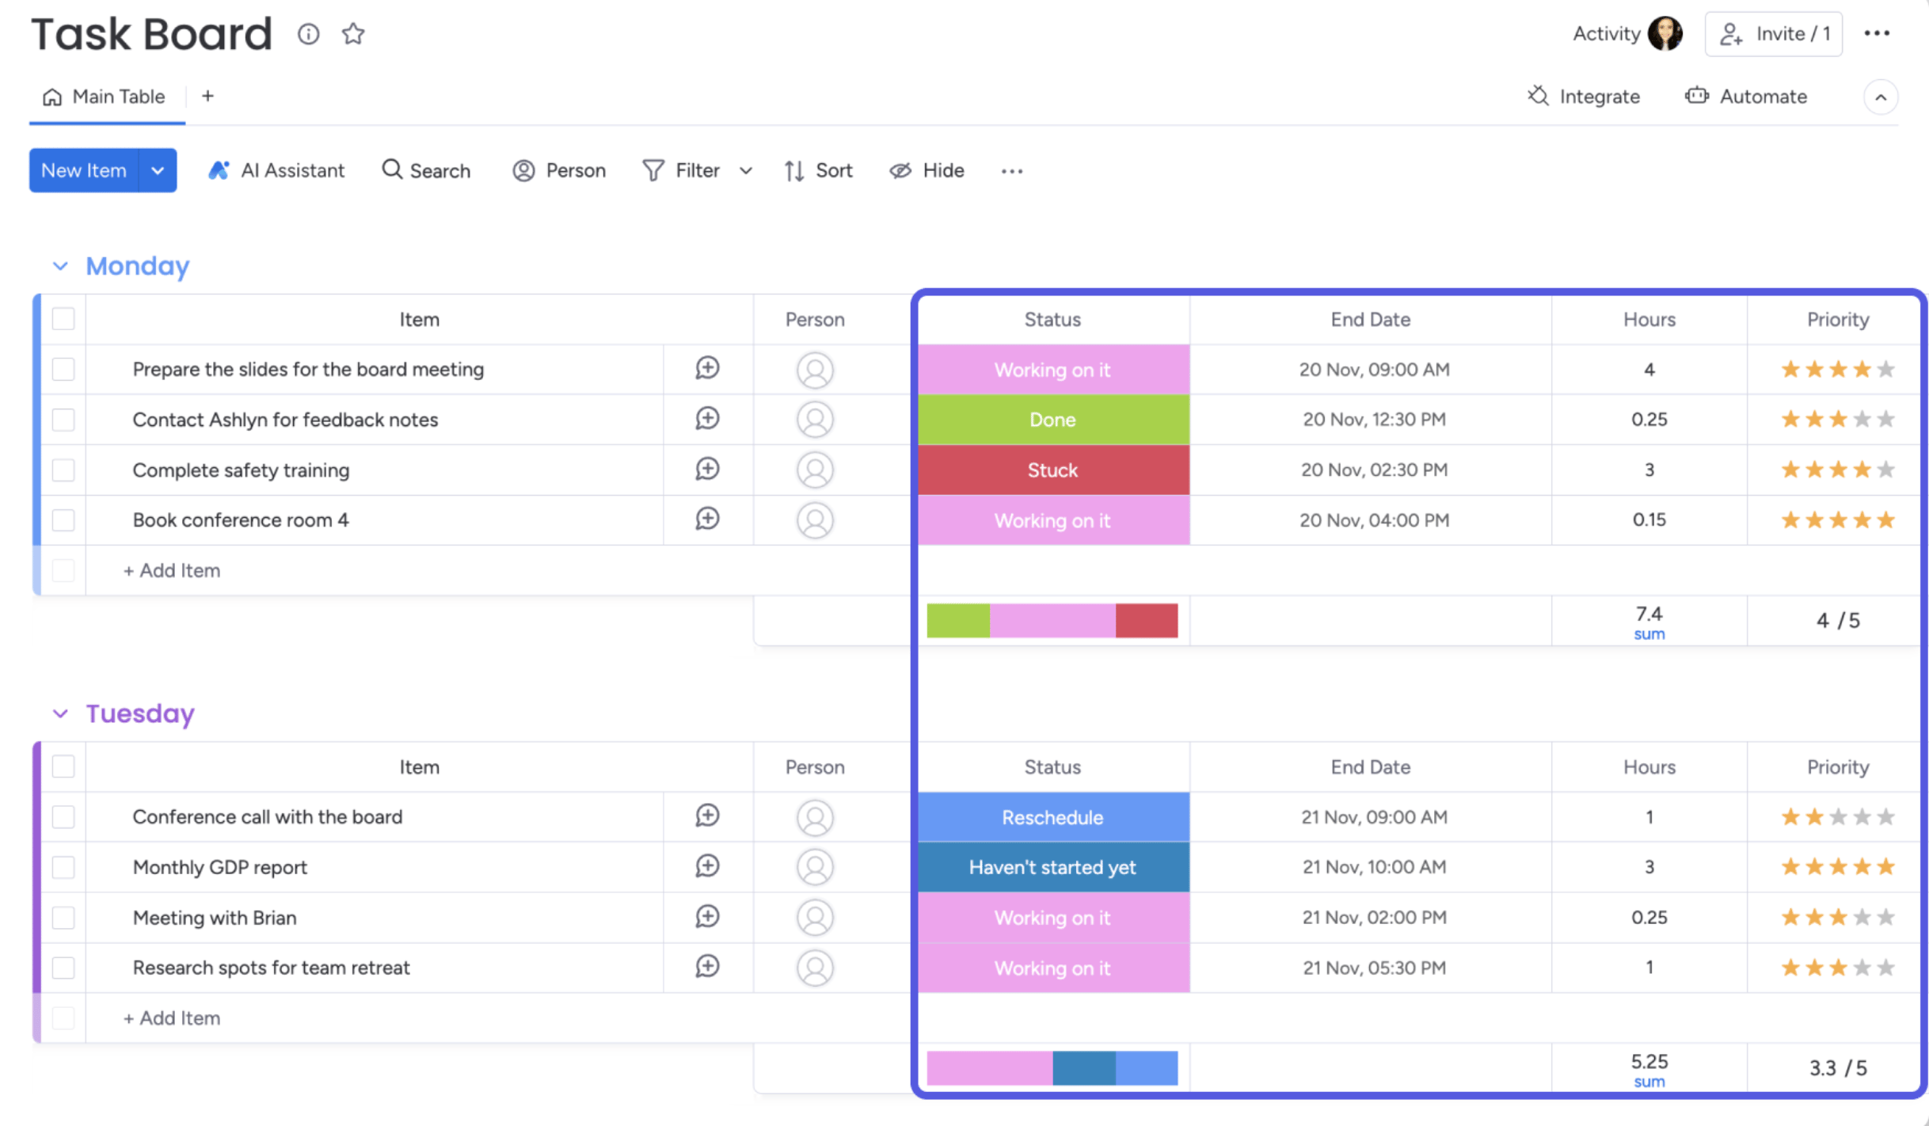Collapse the Tuesday group
The height and width of the screenshot is (1126, 1929).
click(x=60, y=713)
